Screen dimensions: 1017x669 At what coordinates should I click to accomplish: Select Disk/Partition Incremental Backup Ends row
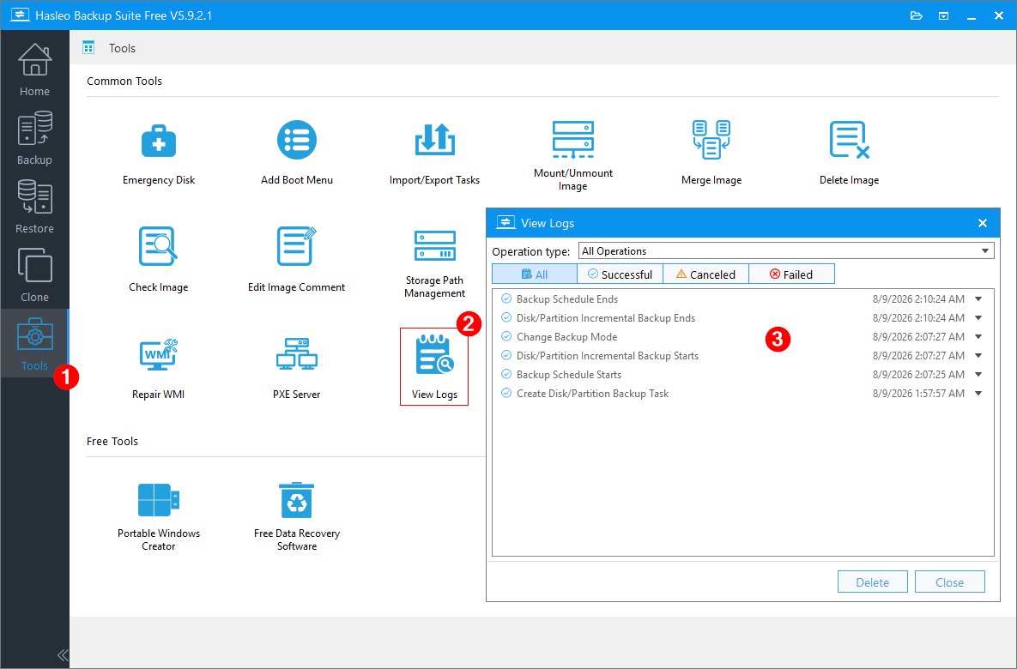click(742, 317)
